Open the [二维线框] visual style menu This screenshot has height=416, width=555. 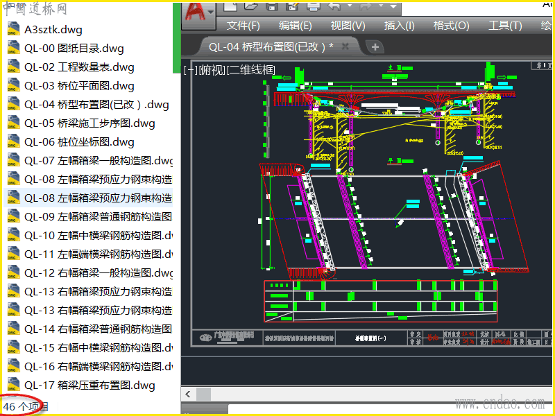(x=251, y=70)
